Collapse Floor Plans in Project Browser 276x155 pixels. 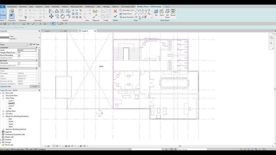click(3, 98)
